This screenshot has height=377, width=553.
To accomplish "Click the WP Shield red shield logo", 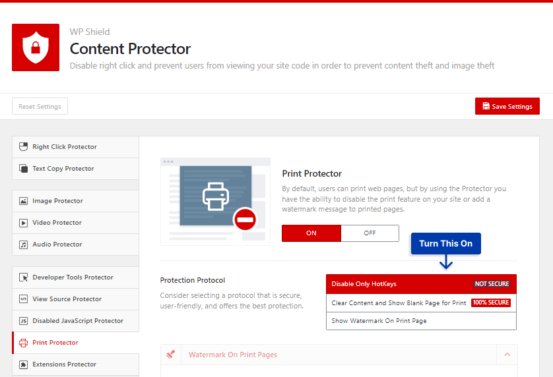I will [x=36, y=47].
